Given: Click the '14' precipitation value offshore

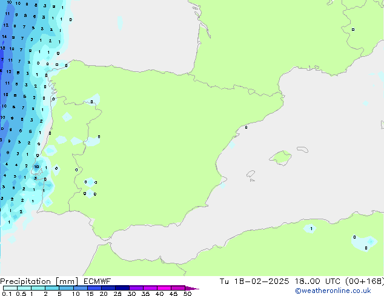Looking at the screenshot, I should (4, 37).
